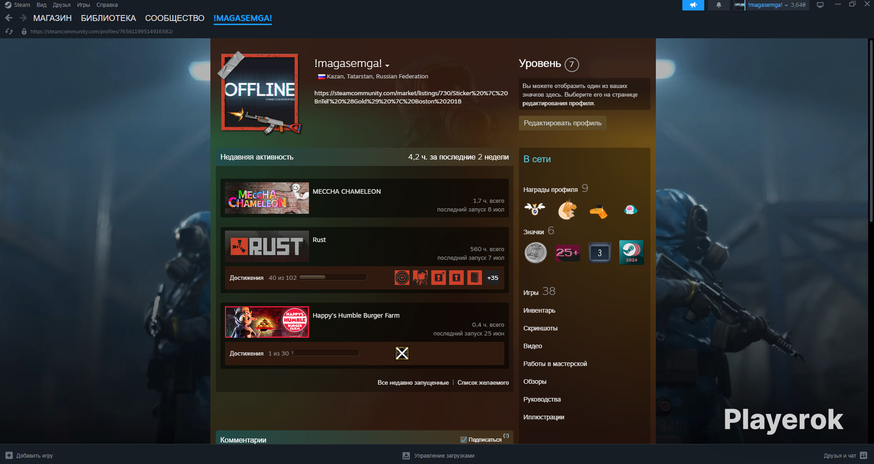
Task: Click the Big Picture monitor icon
Action: (820, 5)
